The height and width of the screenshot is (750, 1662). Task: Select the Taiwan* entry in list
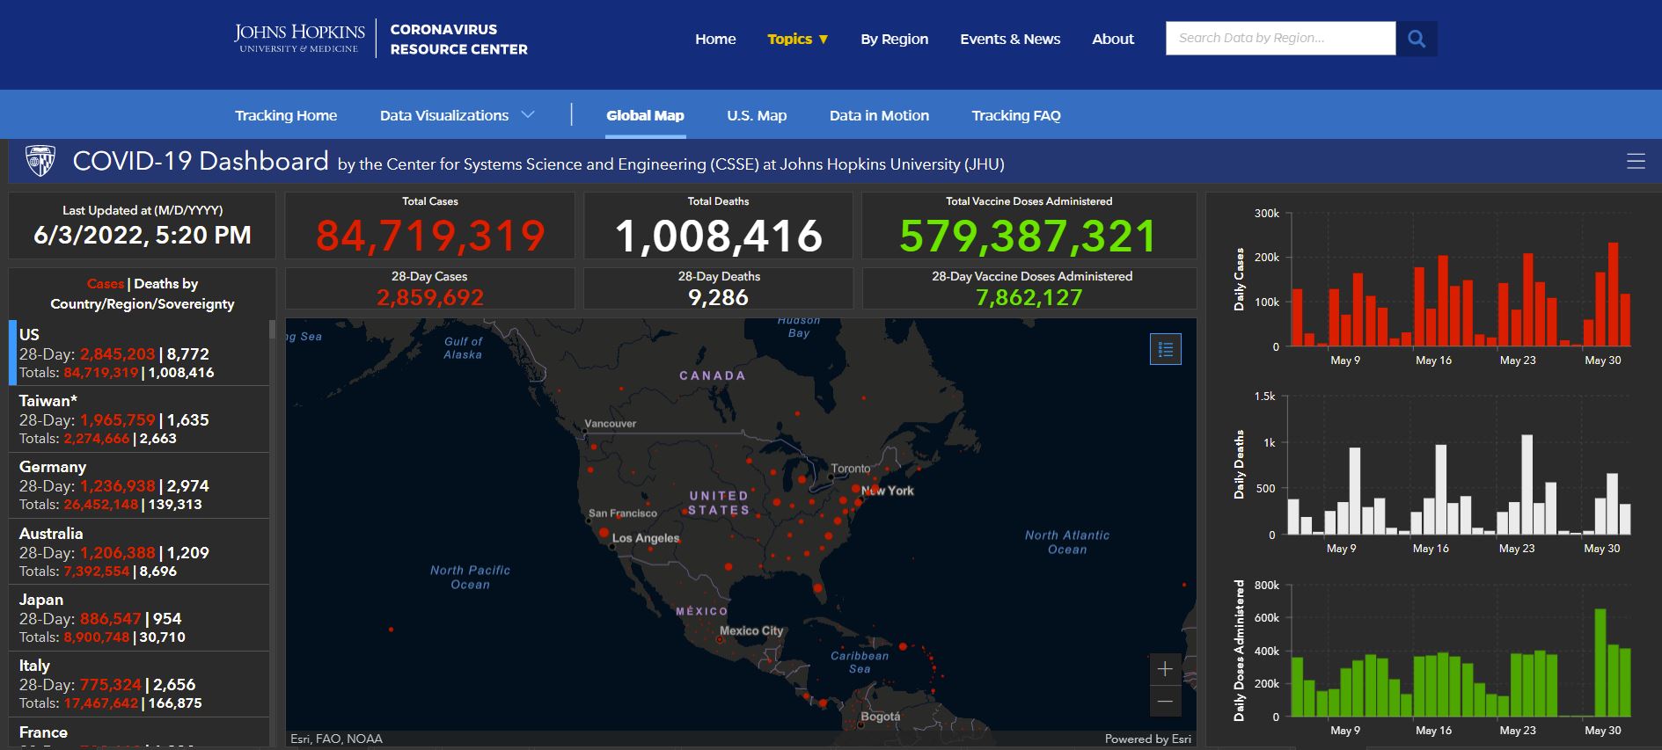139,419
